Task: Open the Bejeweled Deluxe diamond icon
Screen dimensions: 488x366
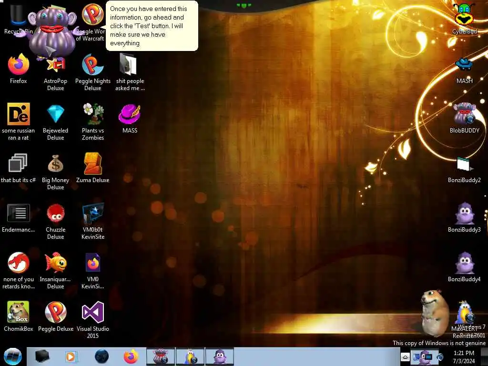Action: [55, 122]
